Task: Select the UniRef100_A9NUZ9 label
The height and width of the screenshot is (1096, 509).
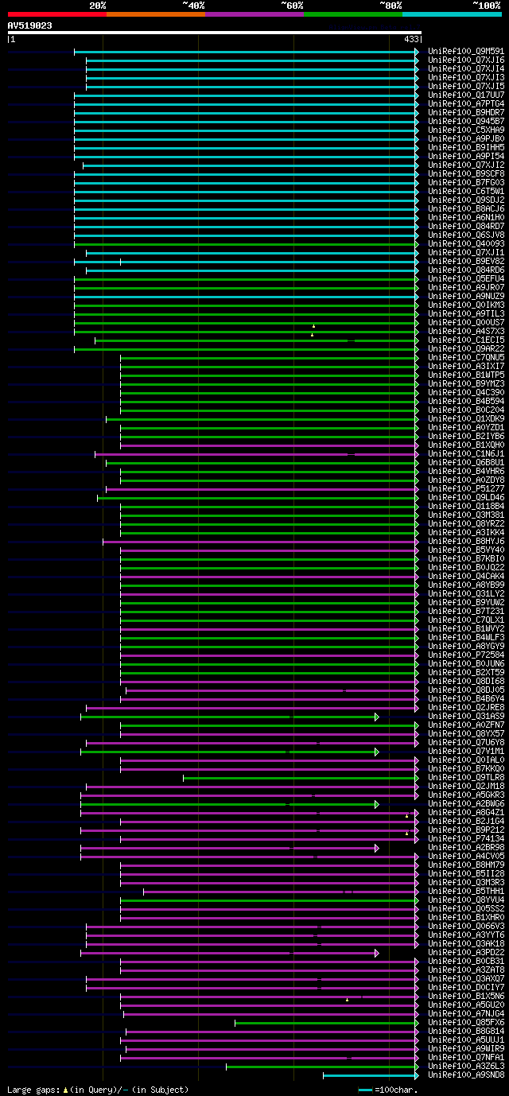Action: point(466,297)
